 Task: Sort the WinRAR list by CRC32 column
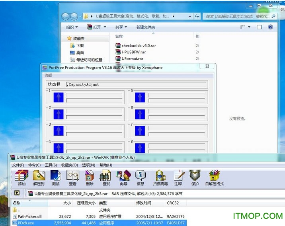point(176,203)
